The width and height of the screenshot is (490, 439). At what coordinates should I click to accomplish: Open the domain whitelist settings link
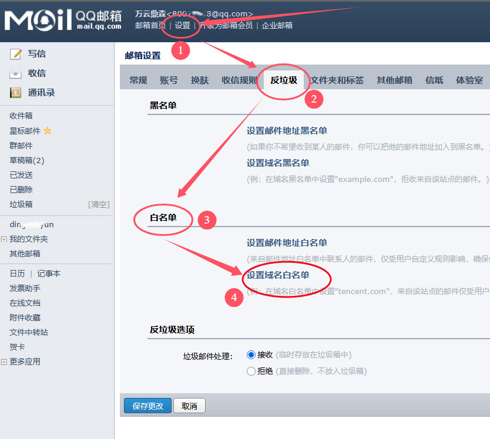pyautogui.click(x=278, y=275)
